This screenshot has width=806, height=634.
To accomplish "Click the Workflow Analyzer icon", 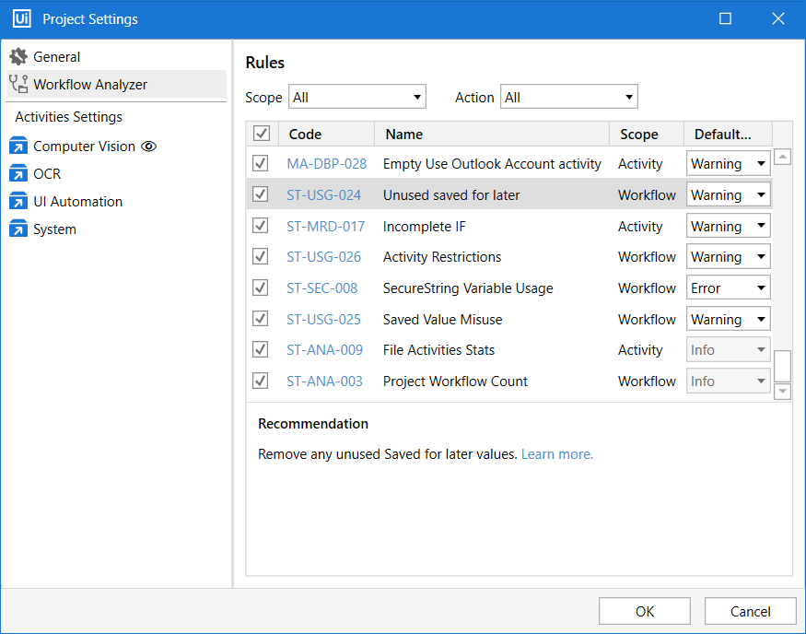I will tap(18, 85).
